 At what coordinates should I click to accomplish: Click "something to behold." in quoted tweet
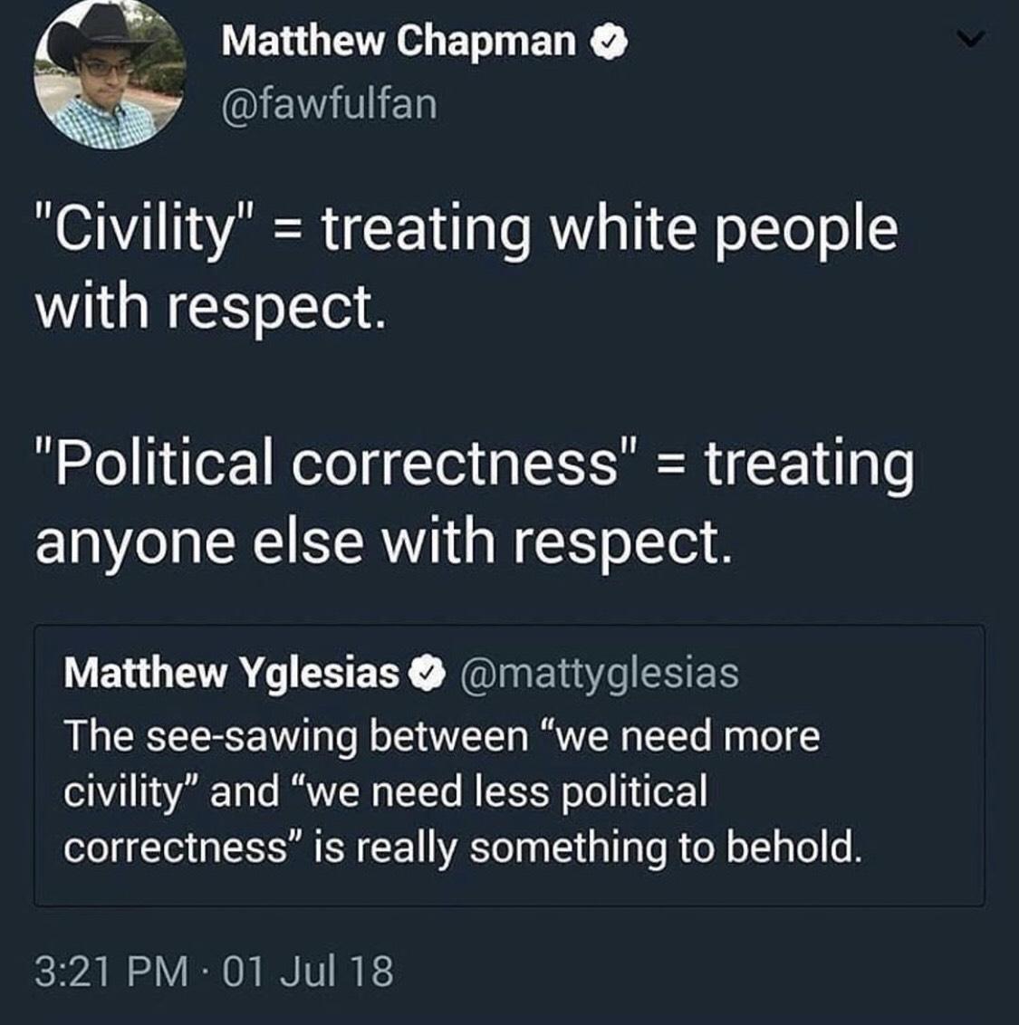coord(663,848)
